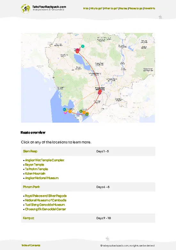Click the teal map marker near Siem Reap
176x250 pixels.
(83, 46)
